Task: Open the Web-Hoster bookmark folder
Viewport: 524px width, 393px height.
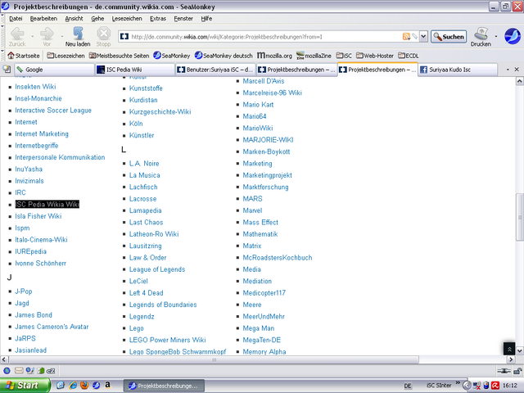Action: click(375, 56)
